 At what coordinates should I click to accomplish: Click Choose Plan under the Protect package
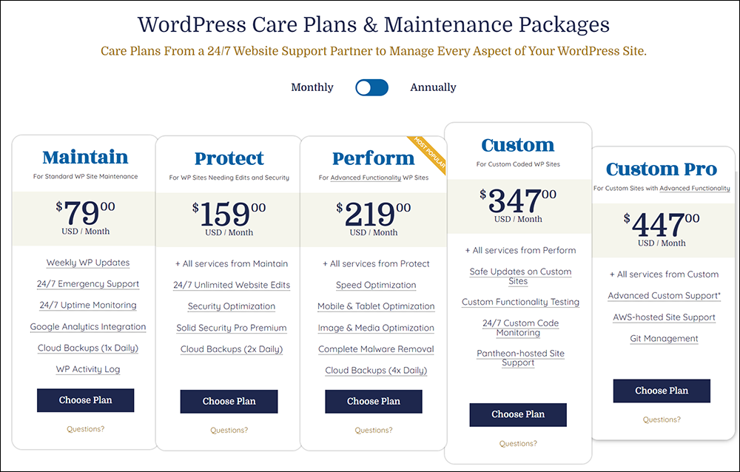click(x=229, y=402)
